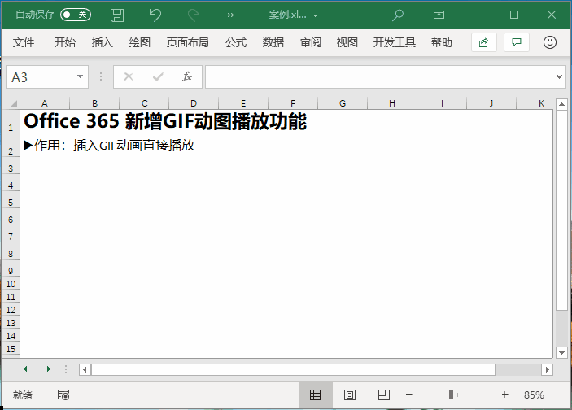Click the 85% zoom level button
This screenshot has height=410, width=572.
tap(534, 395)
